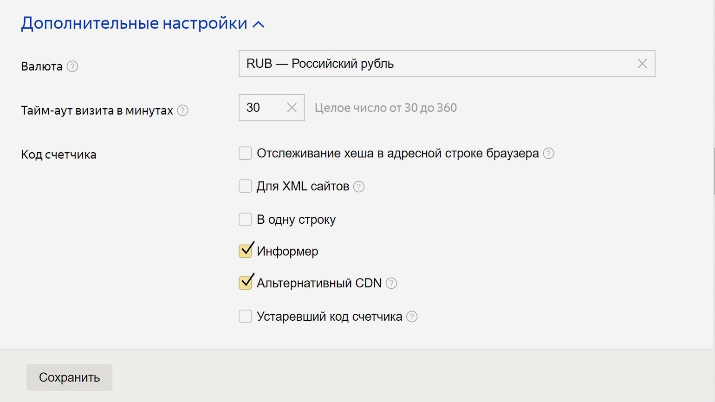Clear the visit timeout value 30
The height and width of the screenshot is (402, 715).
pyautogui.click(x=292, y=108)
